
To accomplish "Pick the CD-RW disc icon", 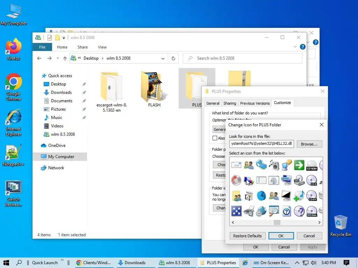I will click(x=312, y=196).
